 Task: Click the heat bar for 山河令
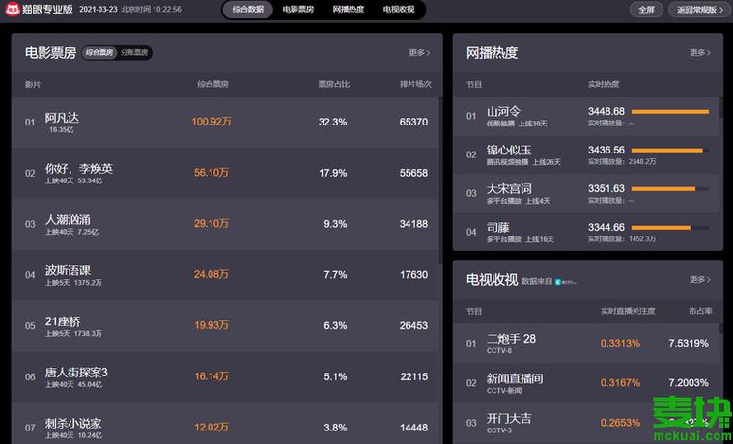(670, 112)
